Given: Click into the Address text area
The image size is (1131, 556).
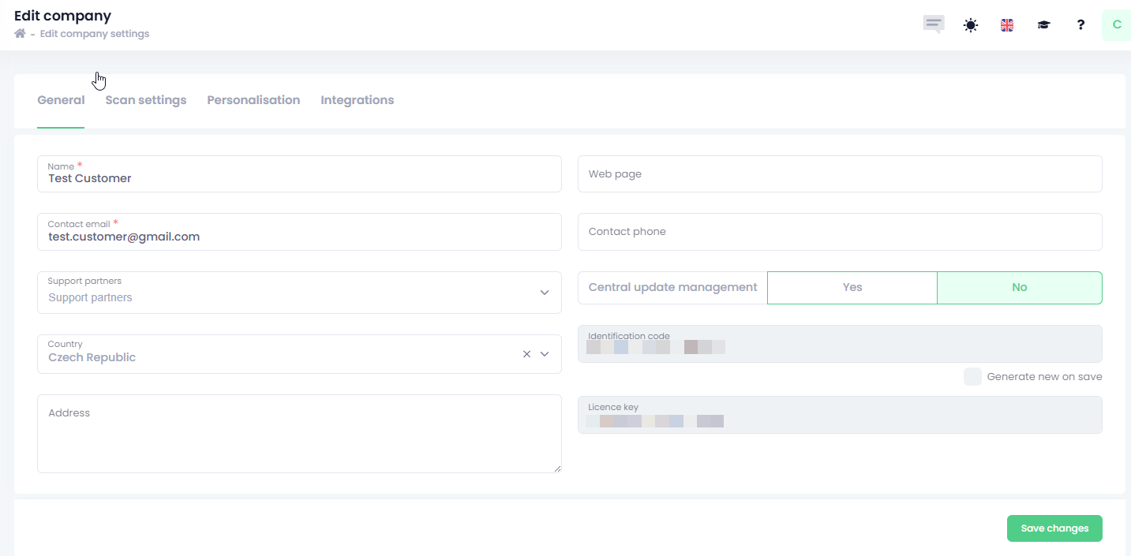Looking at the screenshot, I should point(299,434).
